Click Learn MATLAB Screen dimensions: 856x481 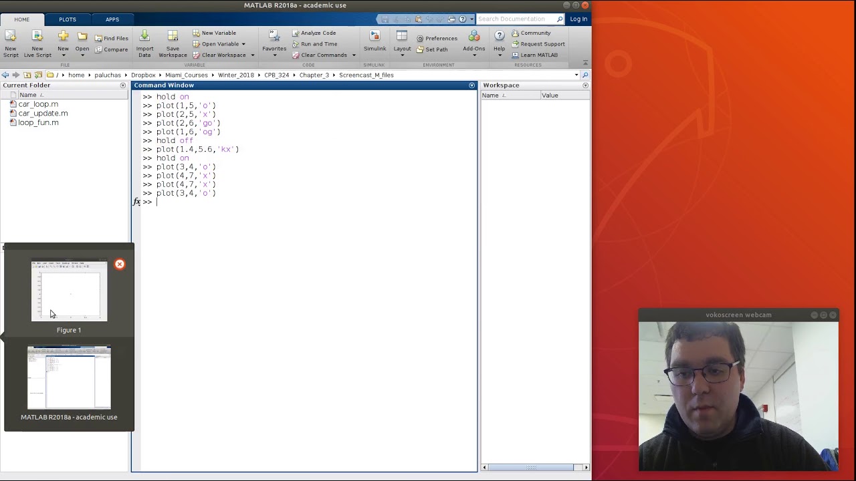pos(534,55)
